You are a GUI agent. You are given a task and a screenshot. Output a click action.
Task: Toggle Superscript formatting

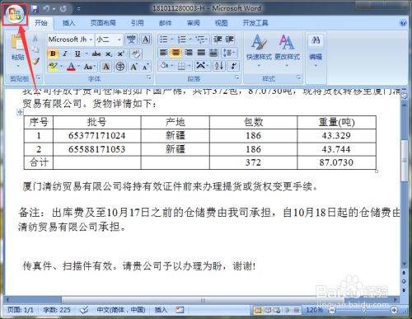pyautogui.click(x=120, y=54)
